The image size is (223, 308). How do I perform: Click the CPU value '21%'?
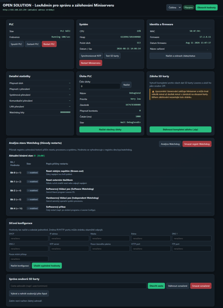139,31
